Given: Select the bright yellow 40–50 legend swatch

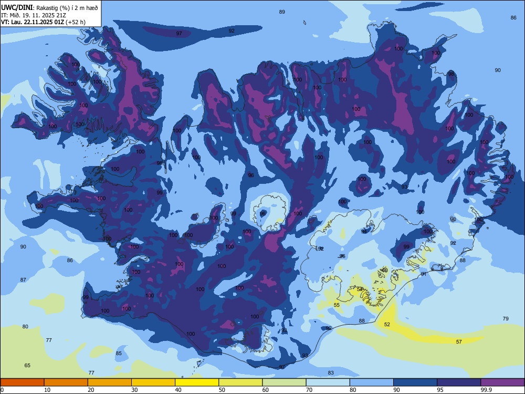Looking at the screenshot, I should [x=197, y=382].
